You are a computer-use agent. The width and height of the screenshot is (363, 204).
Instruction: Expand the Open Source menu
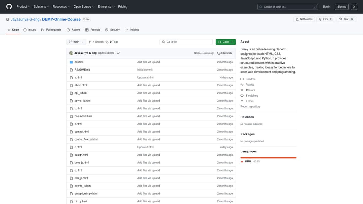click(x=84, y=7)
